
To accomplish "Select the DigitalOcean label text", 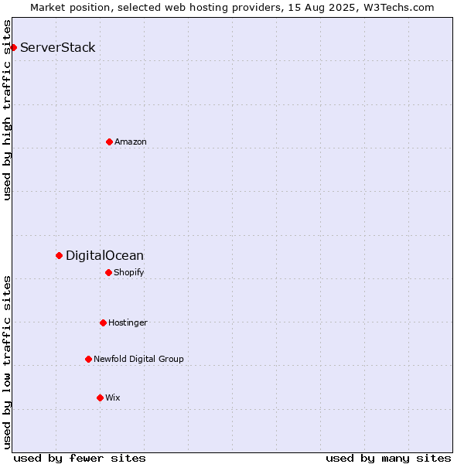I will coord(104,256).
